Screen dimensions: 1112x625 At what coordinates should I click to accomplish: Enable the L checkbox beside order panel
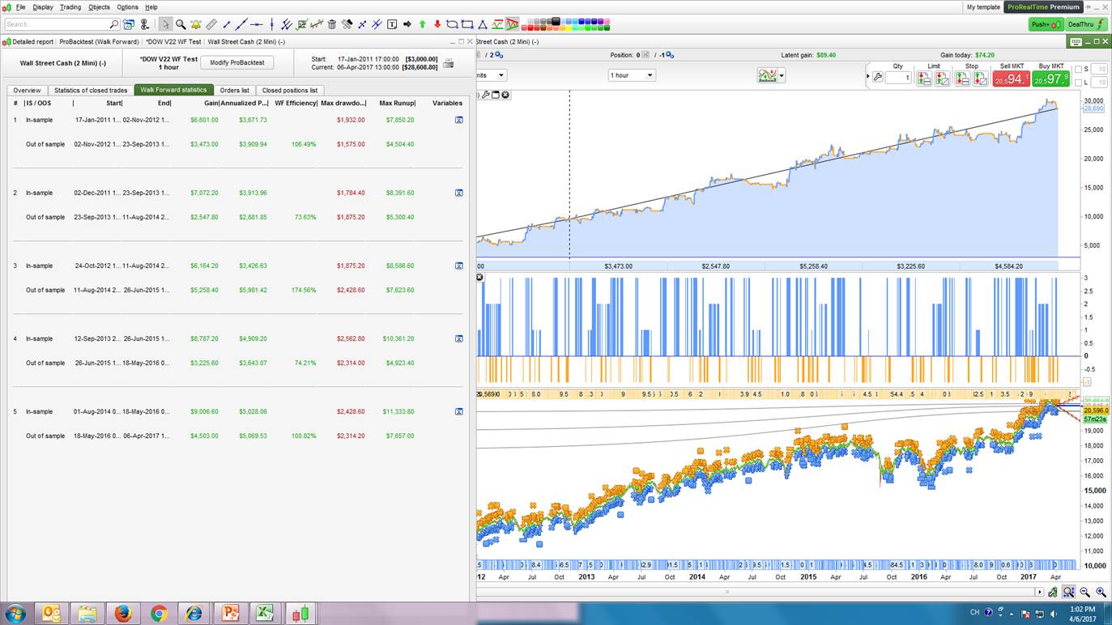click(1078, 83)
